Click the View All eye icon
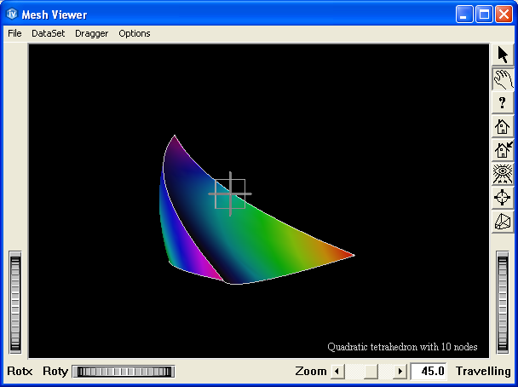 point(503,175)
